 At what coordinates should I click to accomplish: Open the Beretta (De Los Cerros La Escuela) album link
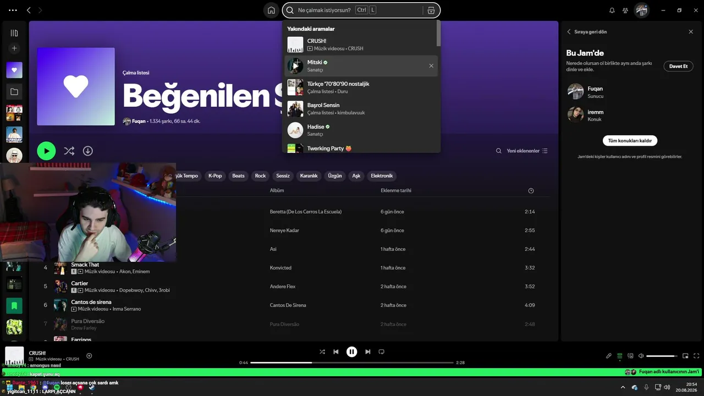point(306,212)
